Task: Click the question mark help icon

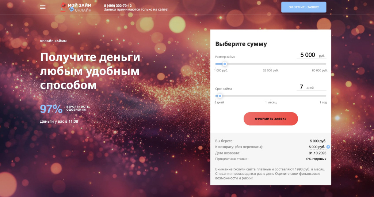Action: [x=328, y=147]
